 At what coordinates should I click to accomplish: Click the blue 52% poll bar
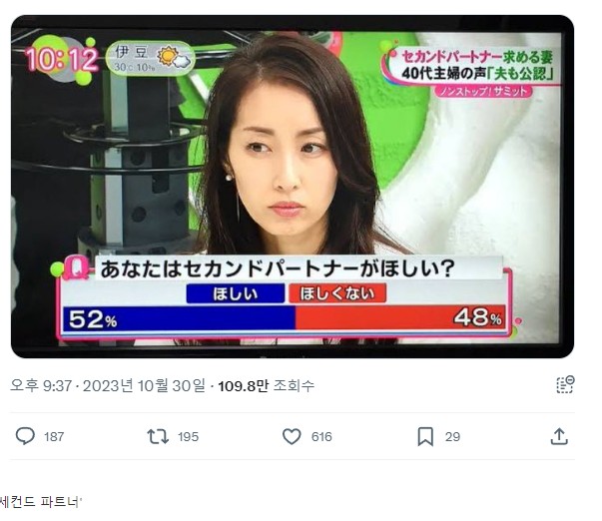click(x=179, y=318)
